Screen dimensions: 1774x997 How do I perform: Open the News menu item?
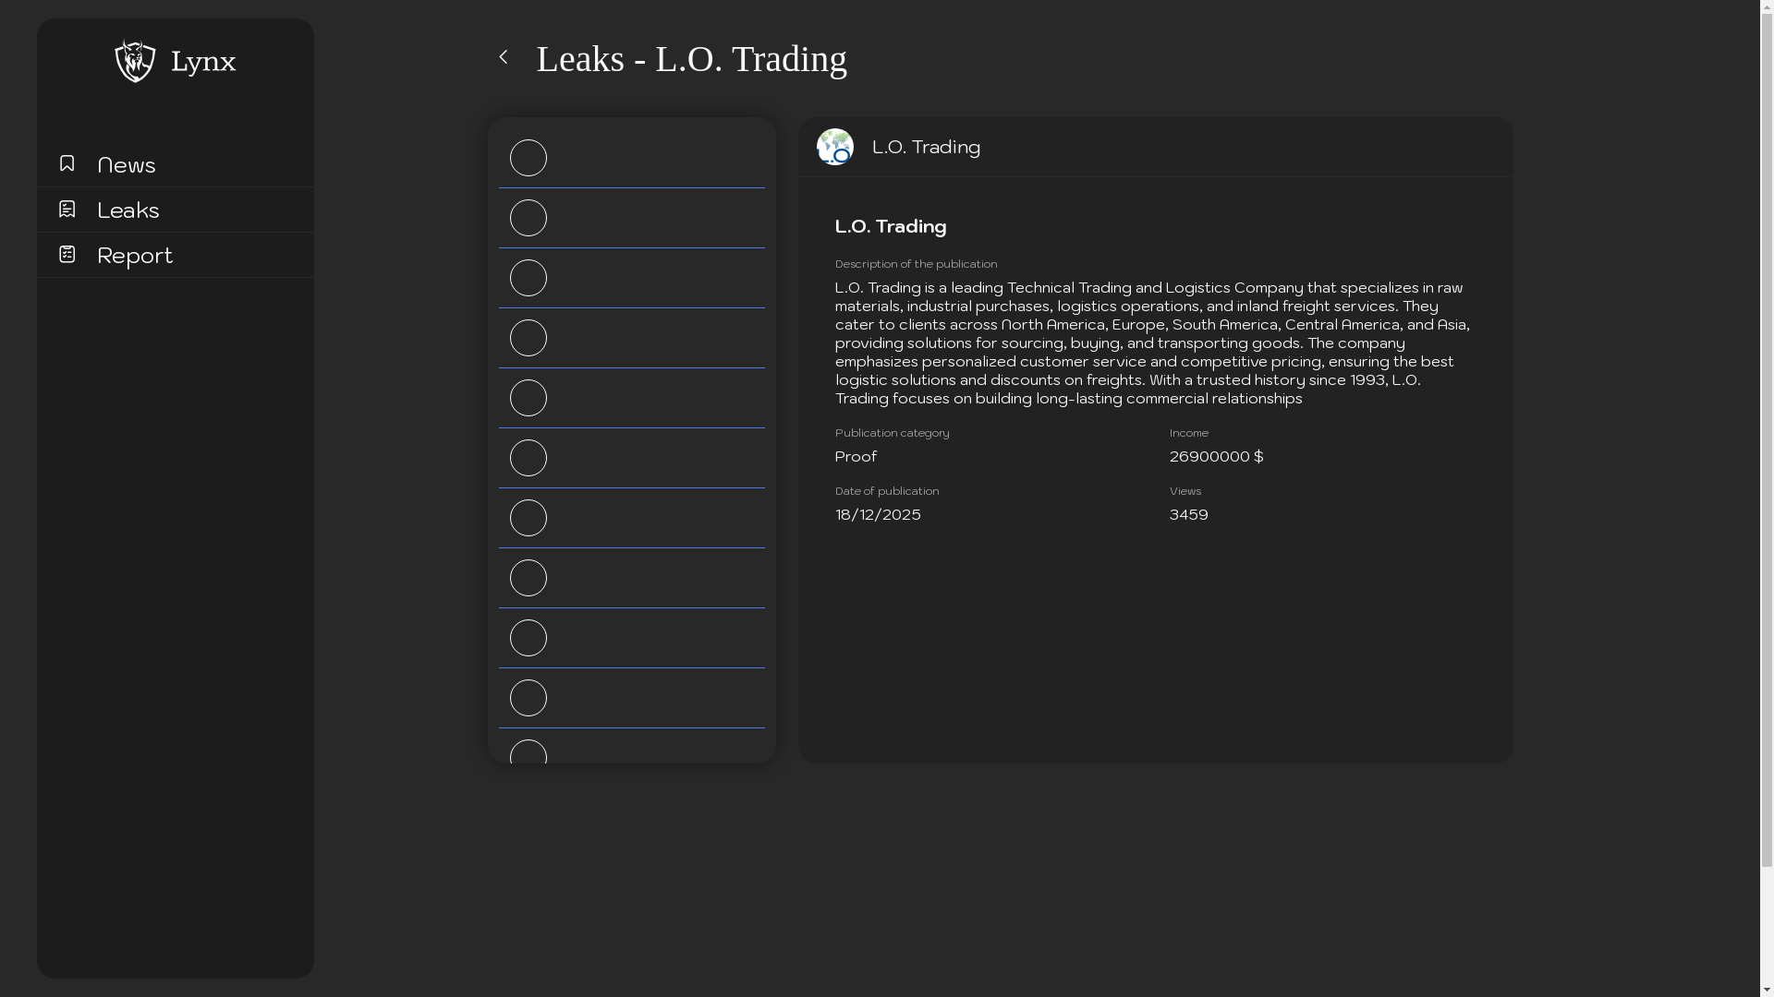coord(126,164)
